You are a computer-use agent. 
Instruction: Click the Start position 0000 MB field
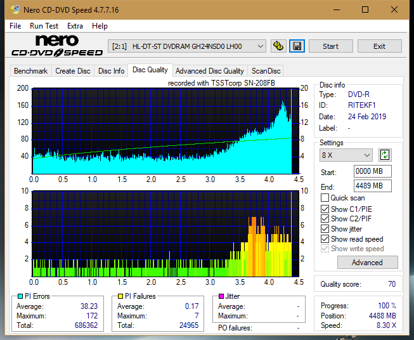[372, 171]
